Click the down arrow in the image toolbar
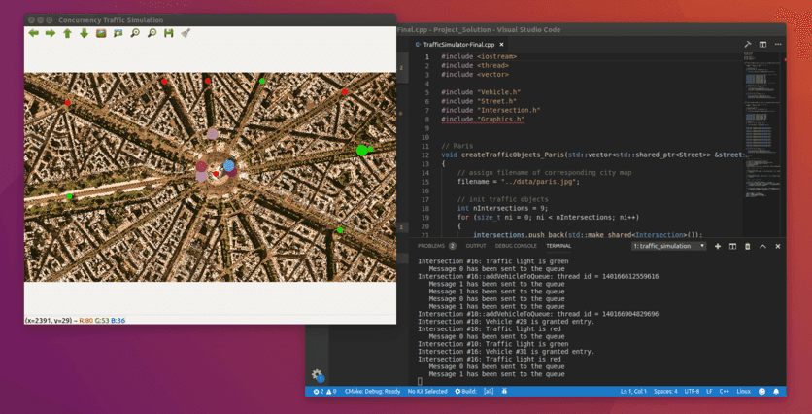Screen dimensions: 812x414 coord(84,33)
